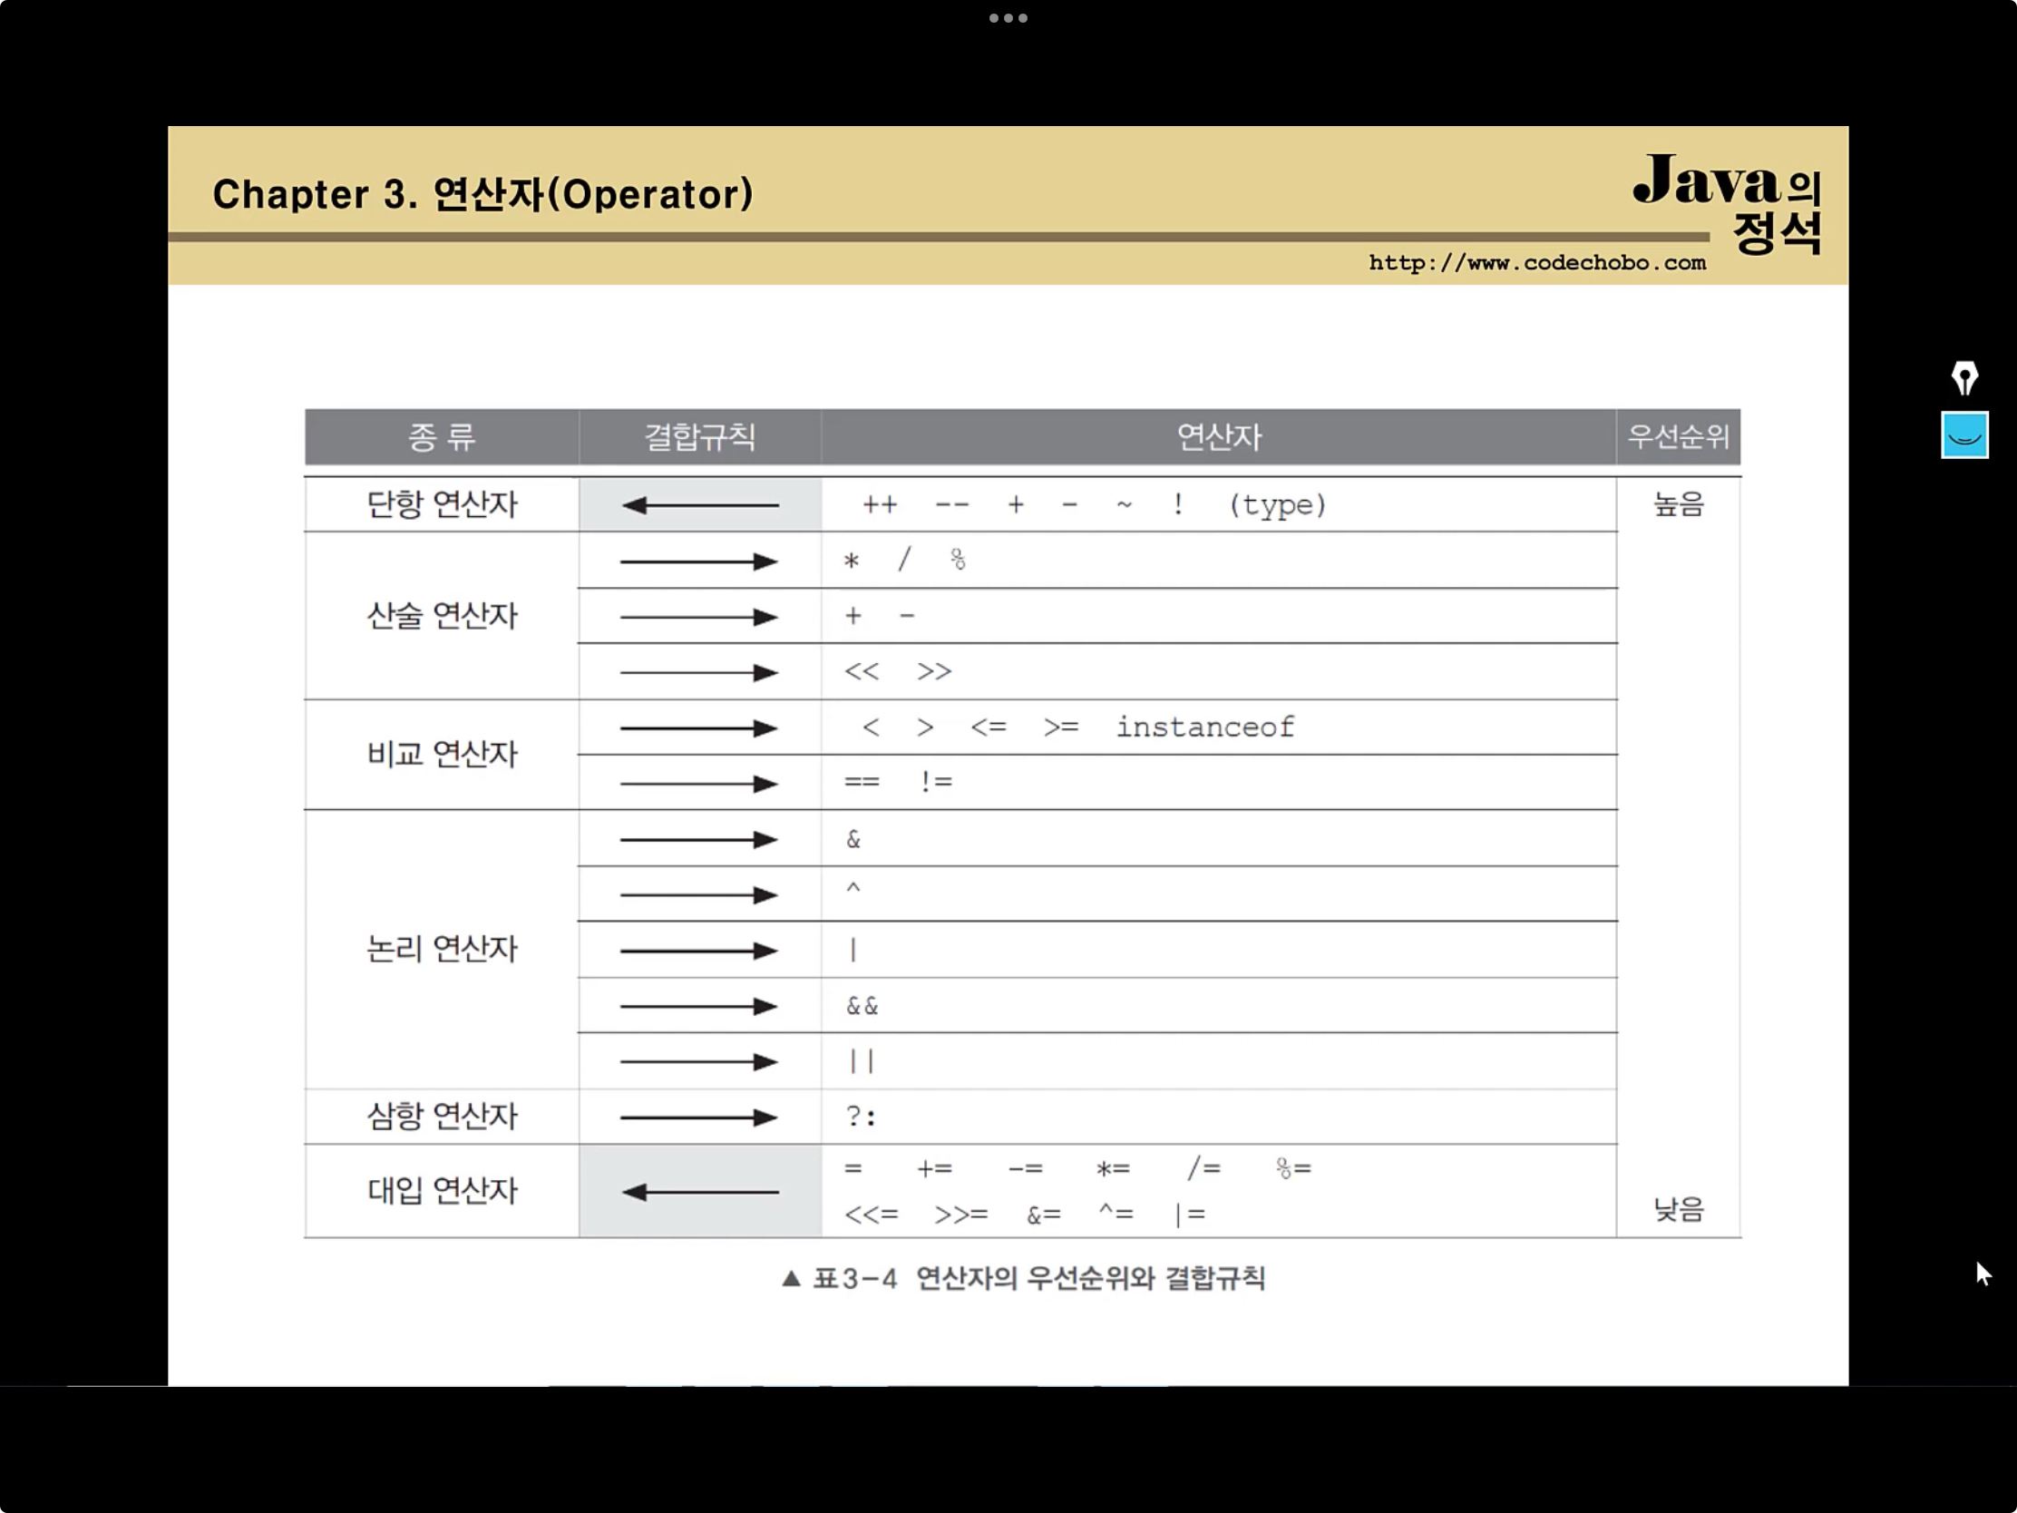Viewport: 2017px width, 1513px height.
Task: Click the instanceof operator text
Action: pyautogui.click(x=1205, y=727)
